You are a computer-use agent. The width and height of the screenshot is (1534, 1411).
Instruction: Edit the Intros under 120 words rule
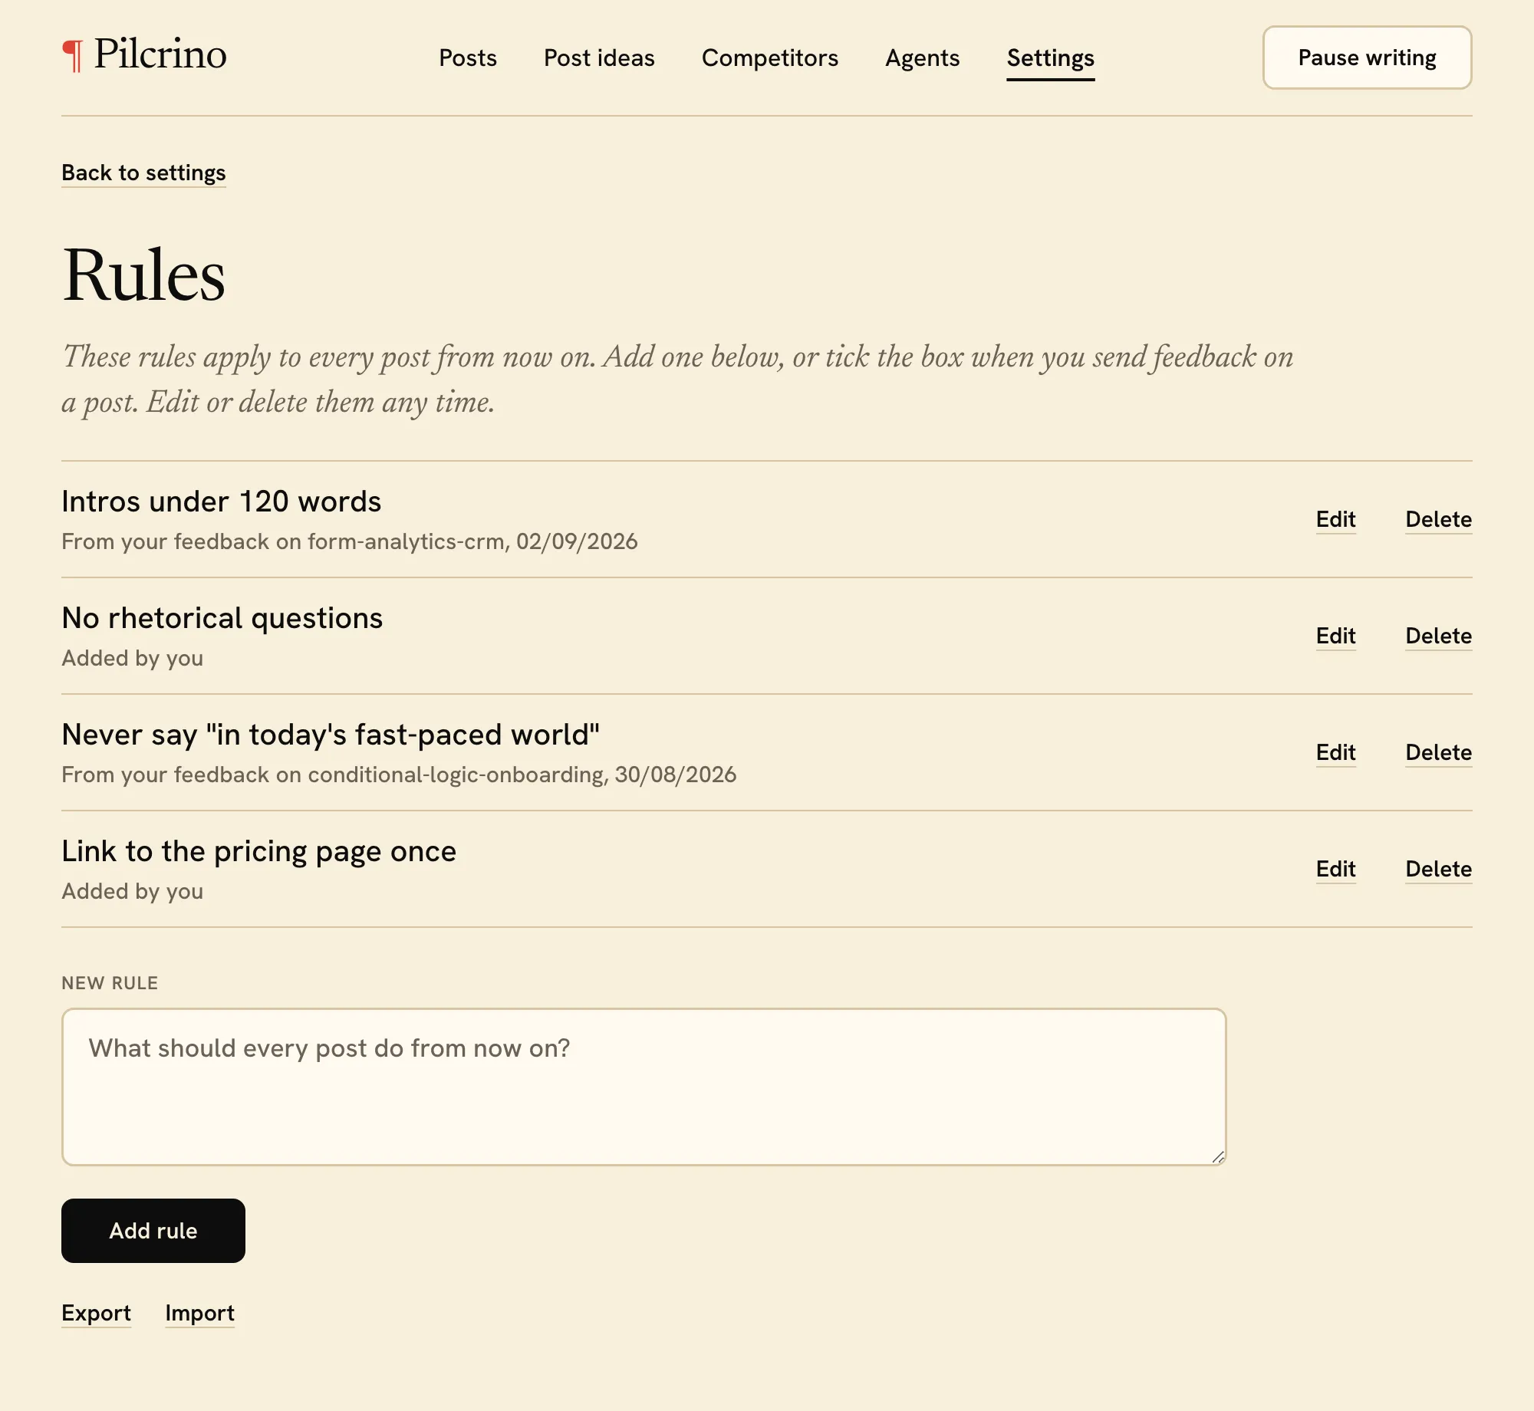[1336, 519]
